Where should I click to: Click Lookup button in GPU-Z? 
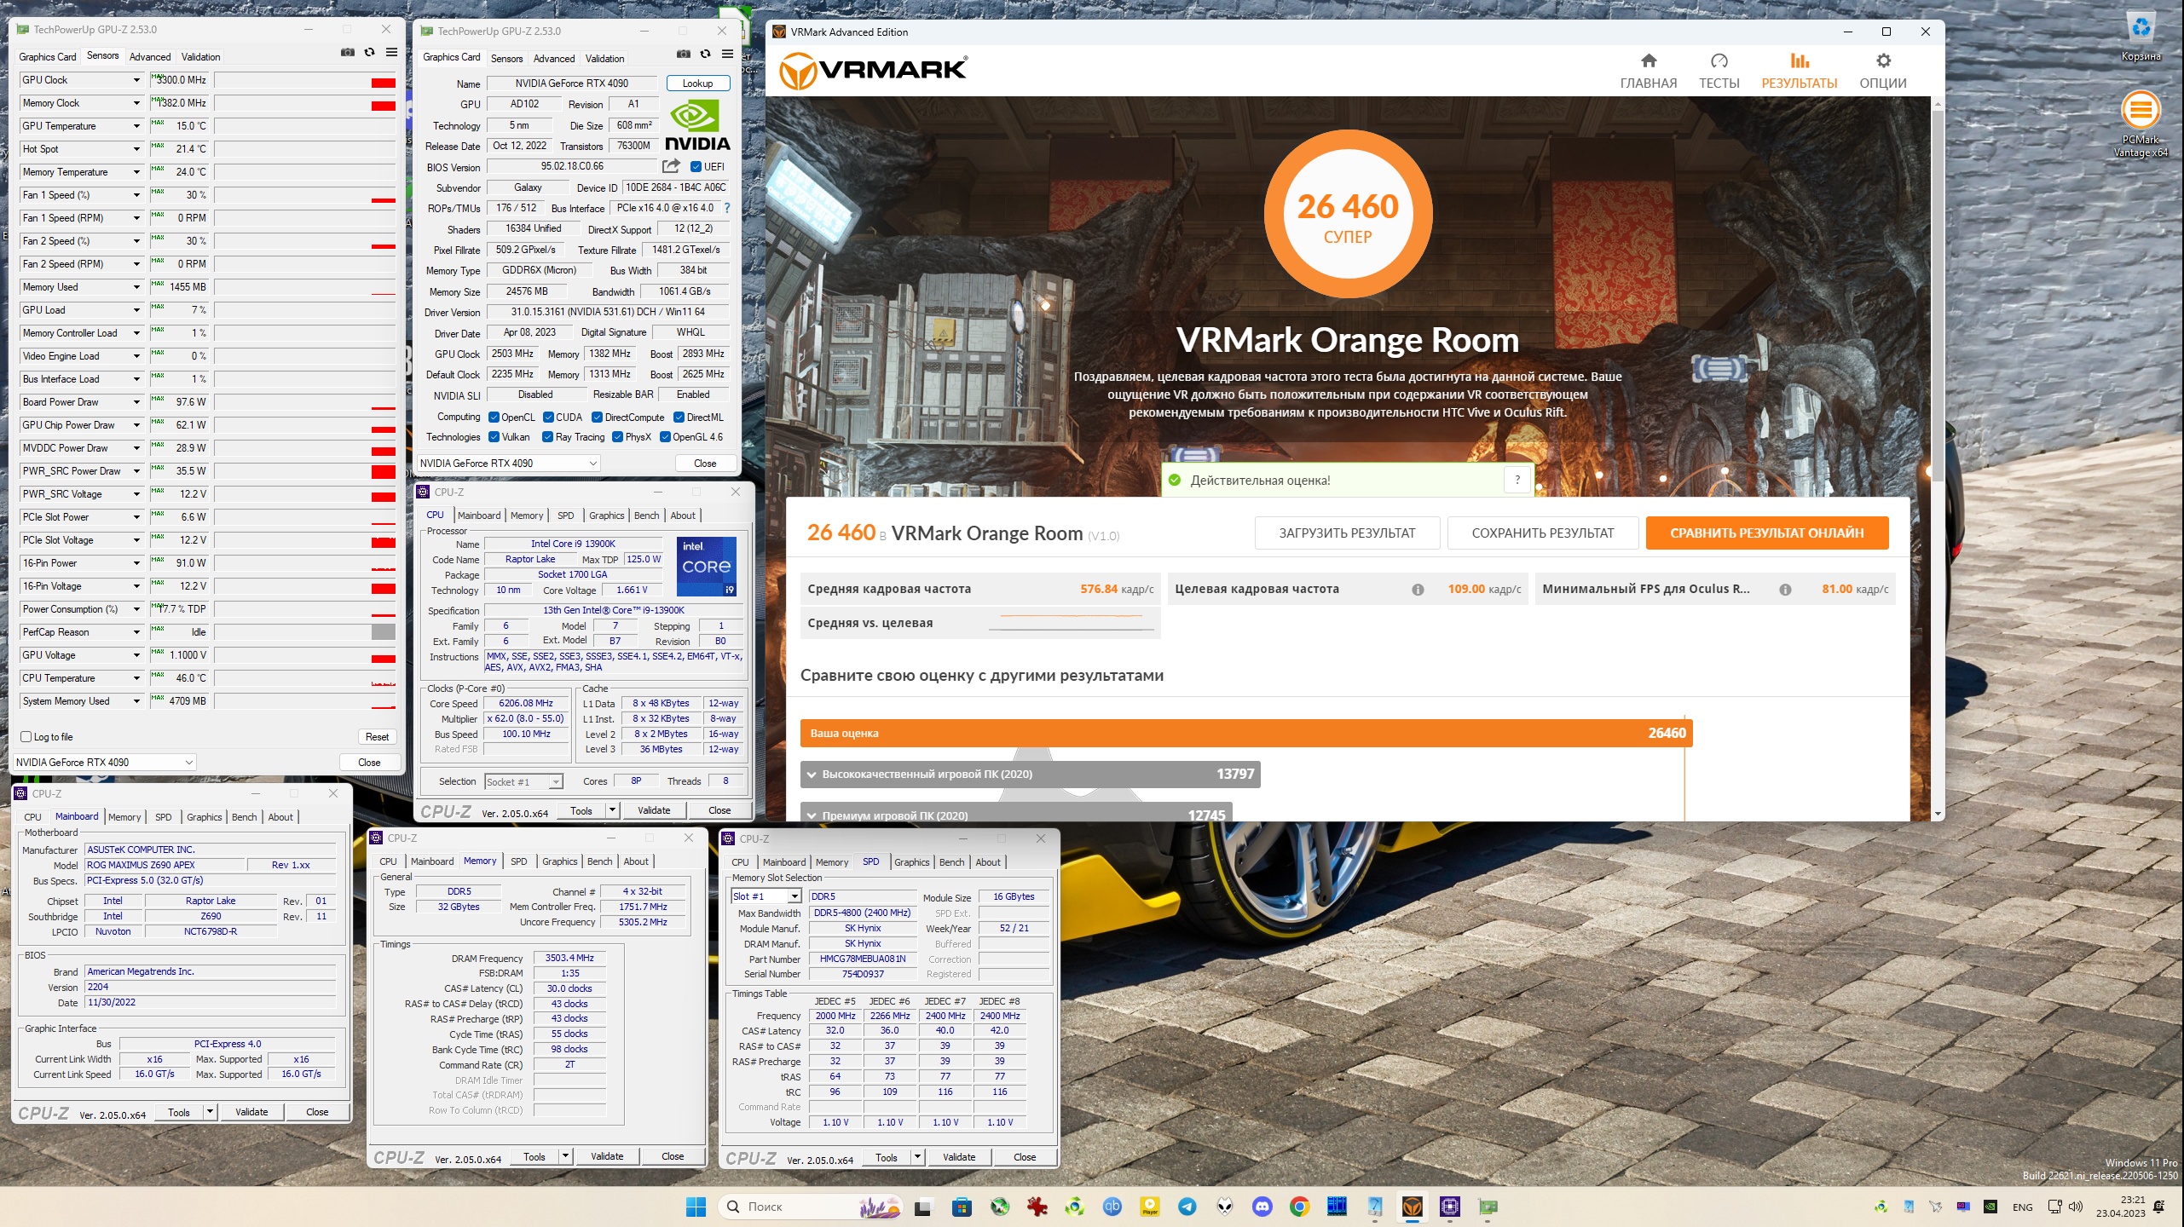pyautogui.click(x=697, y=84)
